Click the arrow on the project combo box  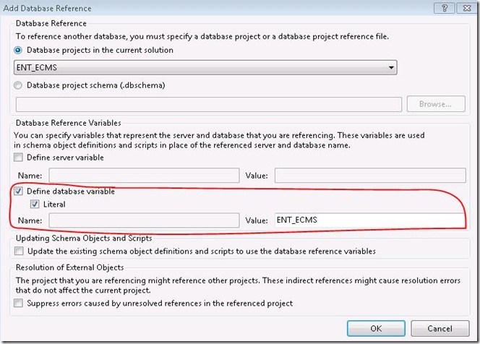pyautogui.click(x=391, y=68)
